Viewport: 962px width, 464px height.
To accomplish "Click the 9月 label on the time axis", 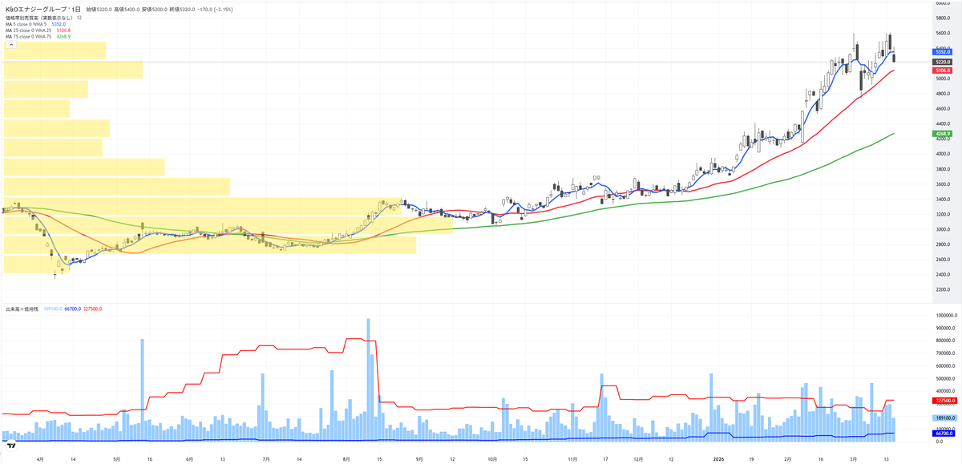I will click(x=419, y=459).
